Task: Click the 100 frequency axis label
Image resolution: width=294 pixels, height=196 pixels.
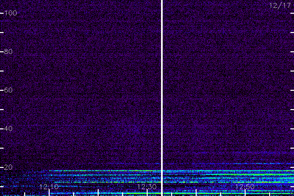Action: [x=10, y=13]
